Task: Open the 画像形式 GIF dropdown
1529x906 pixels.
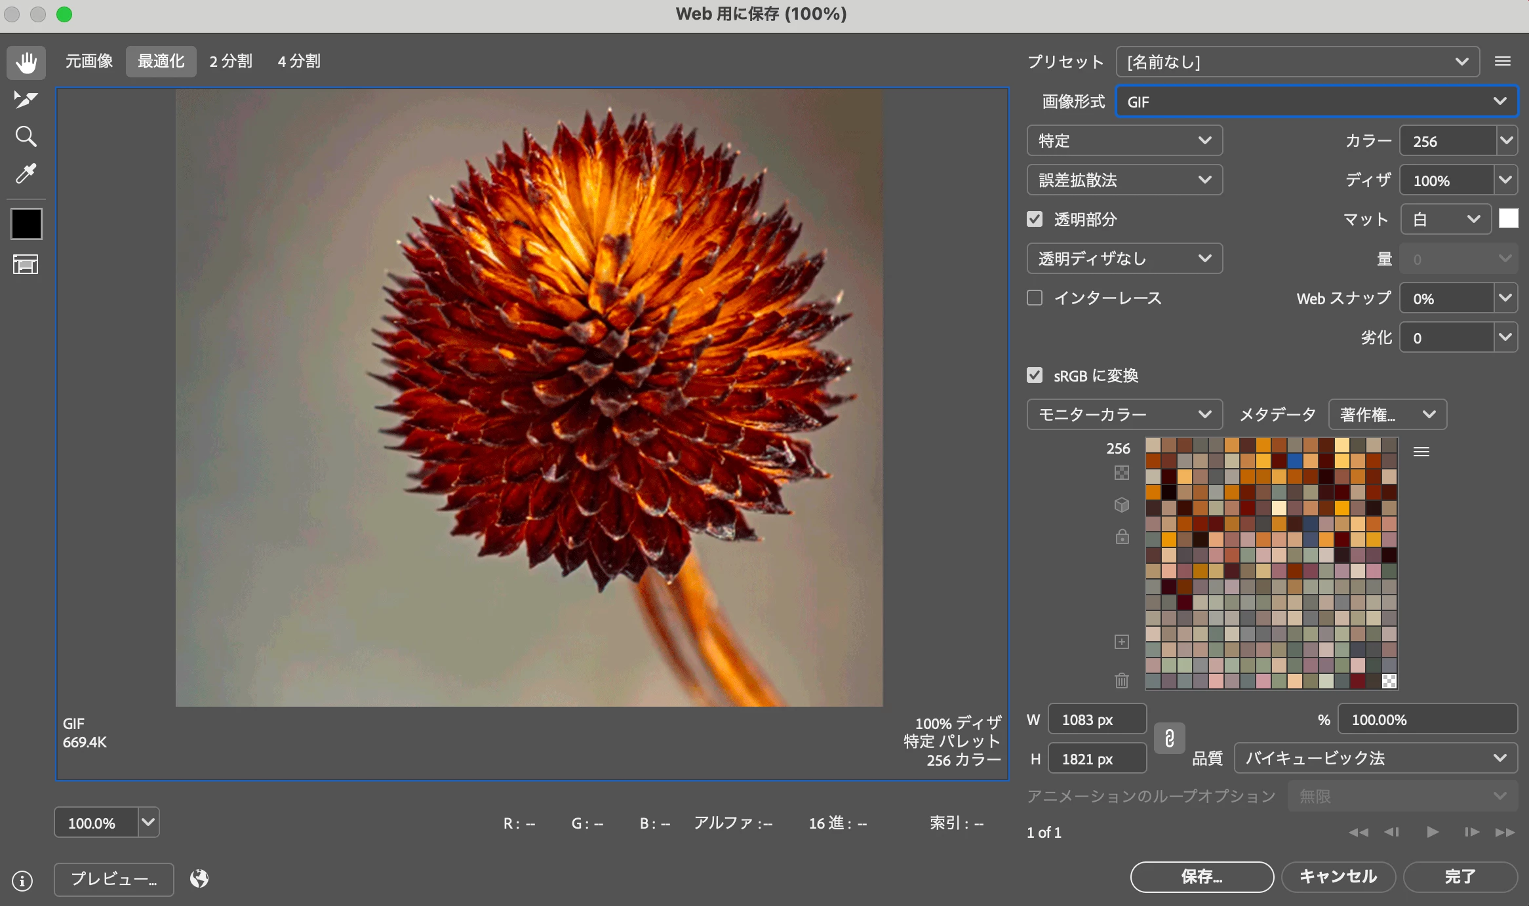Action: tap(1317, 102)
